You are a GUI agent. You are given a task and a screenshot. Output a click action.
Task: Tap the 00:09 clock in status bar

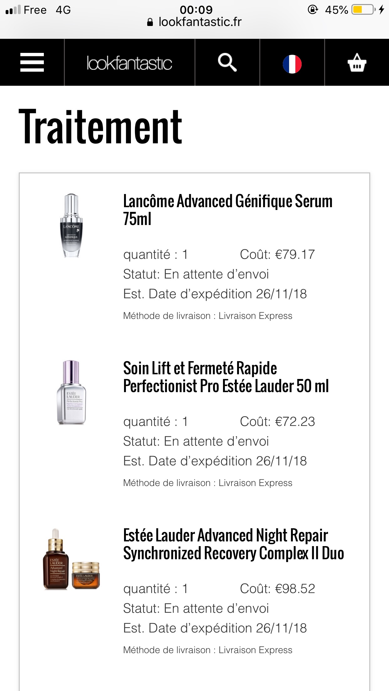(x=196, y=9)
